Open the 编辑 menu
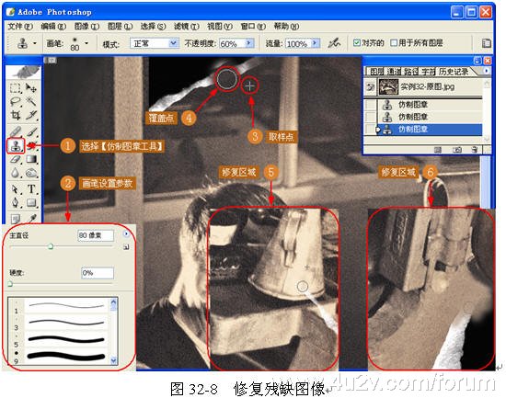506x398 pixels. point(53,27)
